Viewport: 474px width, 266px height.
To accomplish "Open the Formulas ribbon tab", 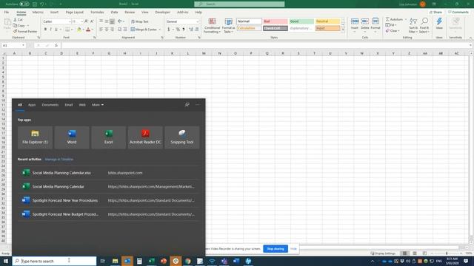I will click(97, 13).
